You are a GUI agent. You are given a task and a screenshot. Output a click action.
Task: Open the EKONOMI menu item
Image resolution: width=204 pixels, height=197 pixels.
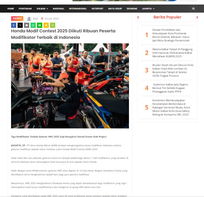point(132,9)
